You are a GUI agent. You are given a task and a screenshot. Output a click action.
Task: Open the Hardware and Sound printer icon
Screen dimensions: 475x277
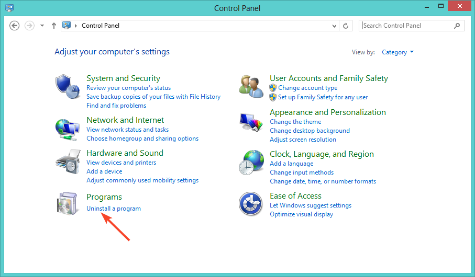coord(68,161)
